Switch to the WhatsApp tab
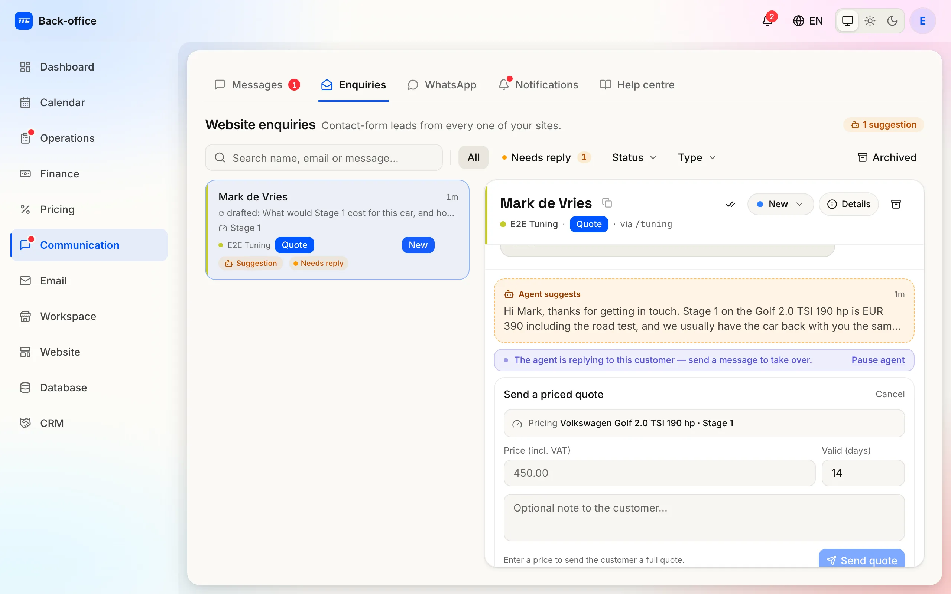 coord(442,85)
